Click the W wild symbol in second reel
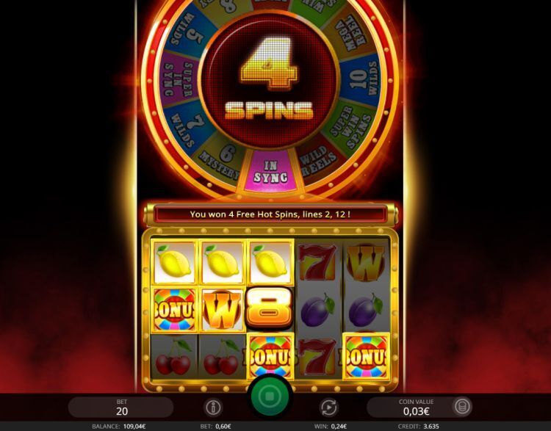 [x=222, y=310]
